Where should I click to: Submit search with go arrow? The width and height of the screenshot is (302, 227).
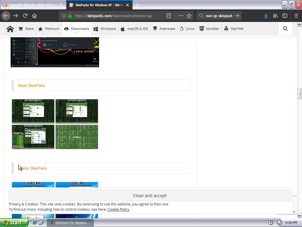(237, 16)
